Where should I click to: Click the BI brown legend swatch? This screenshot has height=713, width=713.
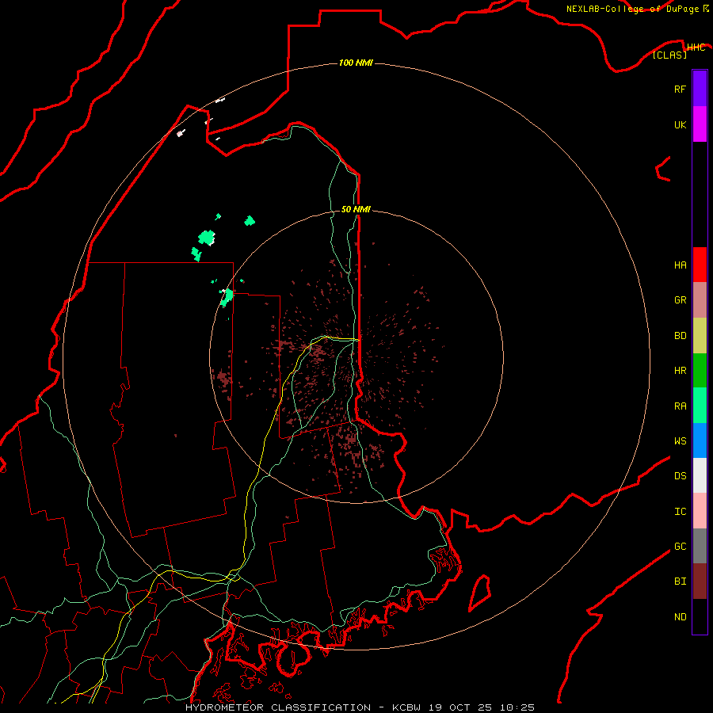[700, 581]
